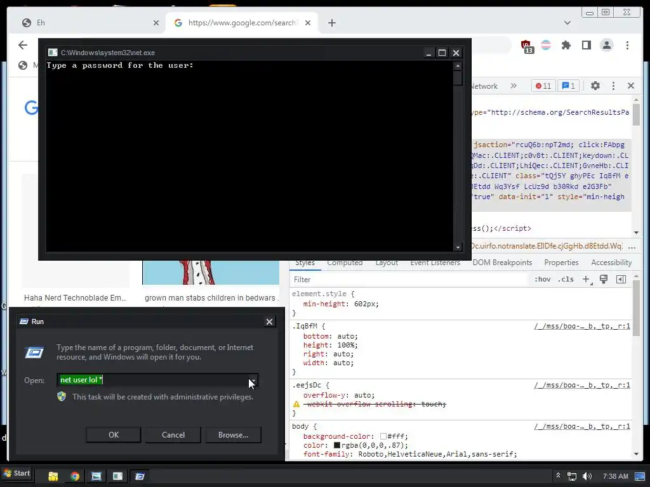The height and width of the screenshot is (487, 650).
Task: Click the uBlock shield extension icon
Action: (526, 46)
